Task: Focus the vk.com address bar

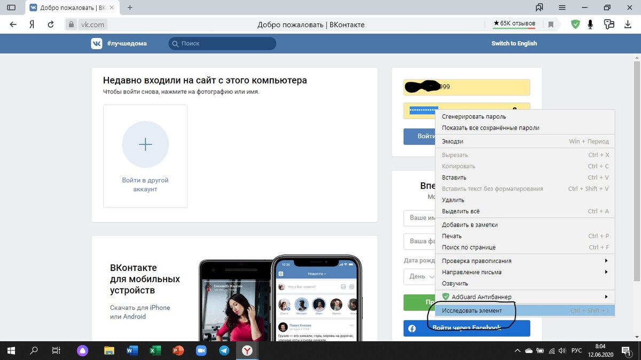Action: click(x=92, y=24)
